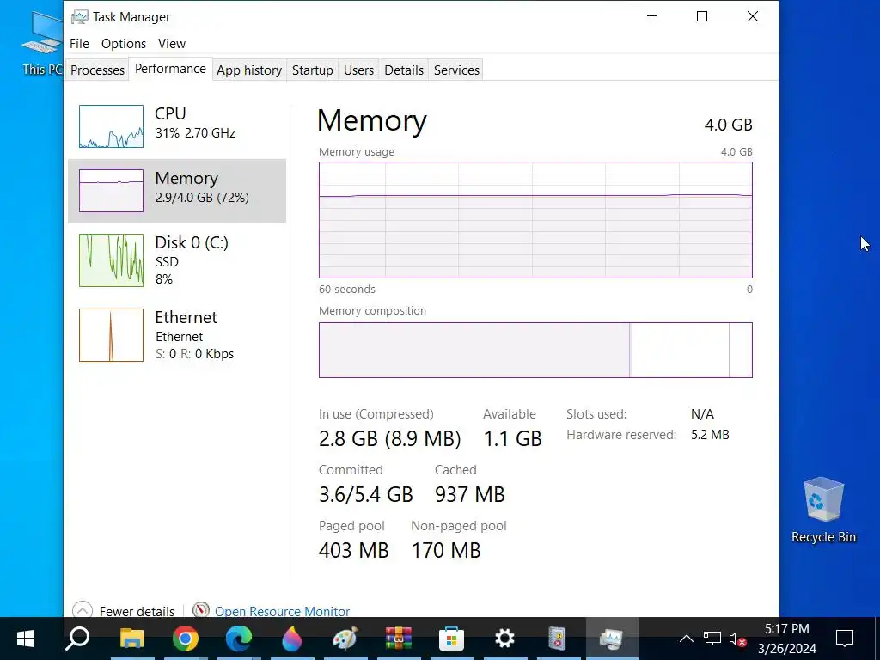Open the Paint palette taskbar icon
This screenshot has height=660, width=880.
coord(345,639)
